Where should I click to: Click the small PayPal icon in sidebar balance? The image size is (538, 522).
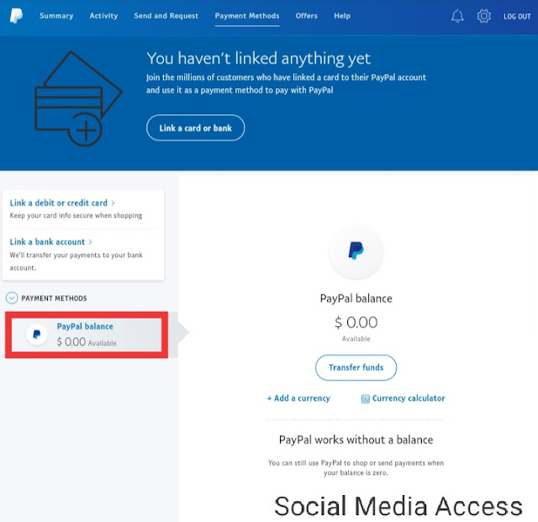tap(37, 334)
